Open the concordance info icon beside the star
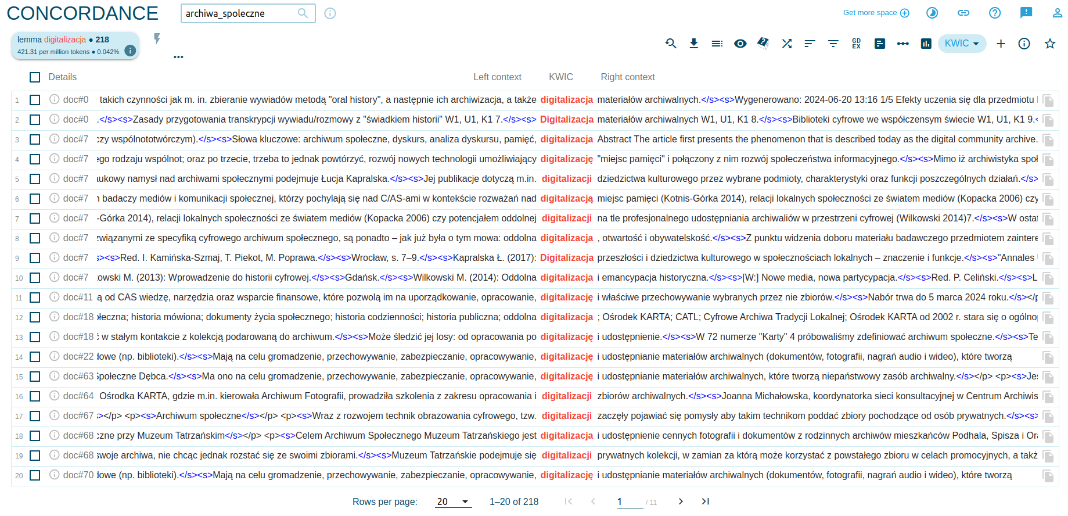 pyautogui.click(x=1024, y=44)
